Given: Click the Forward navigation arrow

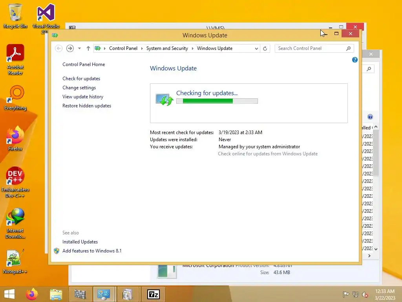Looking at the screenshot, I should (70, 48).
